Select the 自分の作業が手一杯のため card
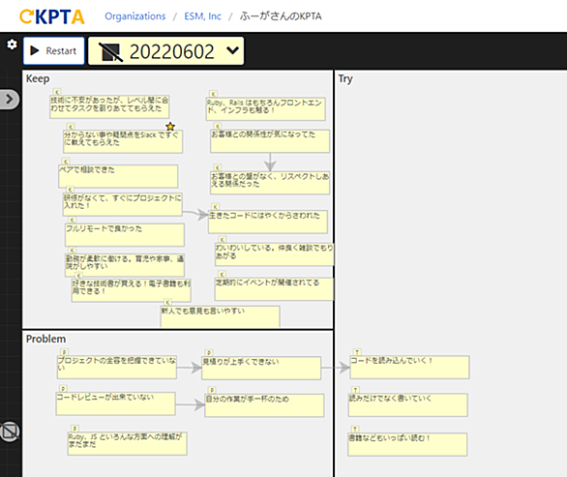Screen dimensions: 567x477 (x=264, y=405)
